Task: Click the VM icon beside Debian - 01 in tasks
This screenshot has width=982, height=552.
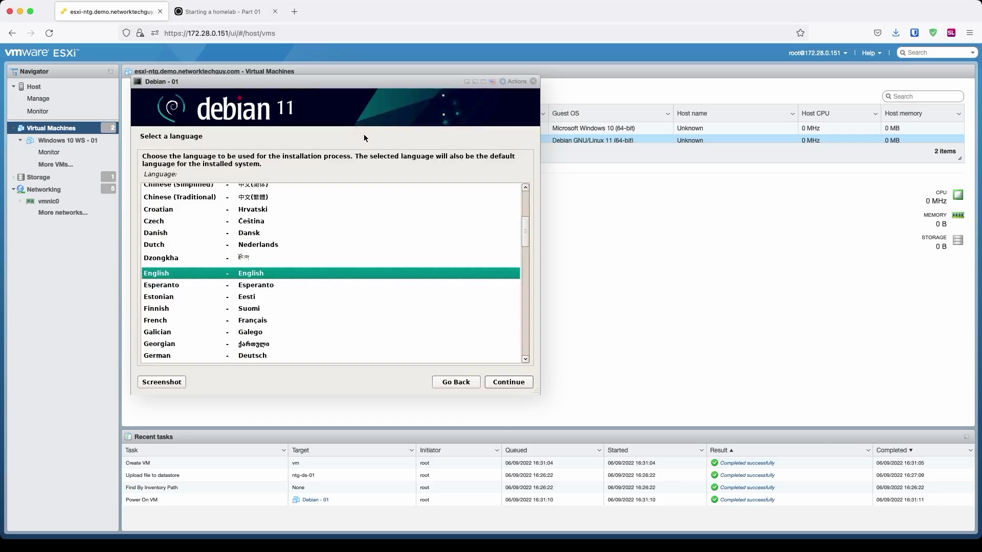Action: click(x=296, y=500)
